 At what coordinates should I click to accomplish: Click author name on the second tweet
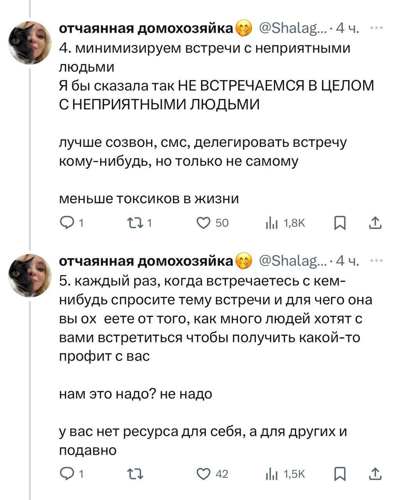pyautogui.click(x=145, y=261)
